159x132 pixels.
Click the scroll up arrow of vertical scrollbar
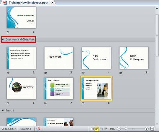[x=157, y=8]
